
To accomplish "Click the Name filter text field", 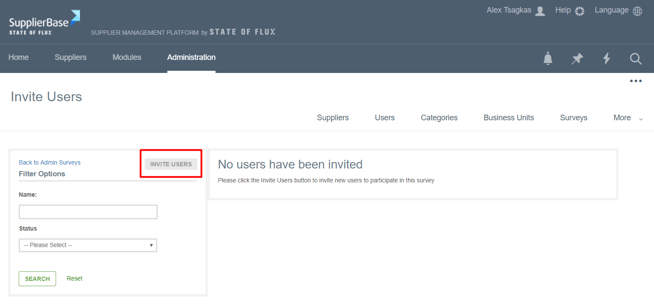I will point(88,212).
